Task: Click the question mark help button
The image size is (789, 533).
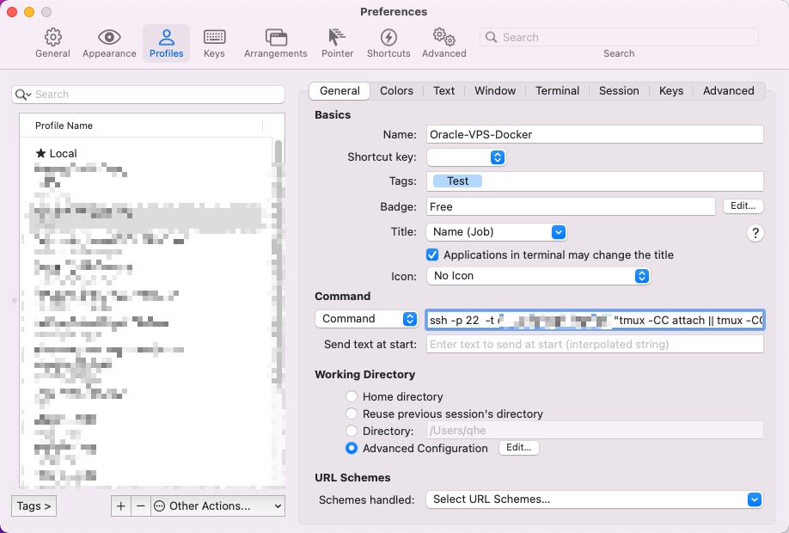Action: coord(755,233)
